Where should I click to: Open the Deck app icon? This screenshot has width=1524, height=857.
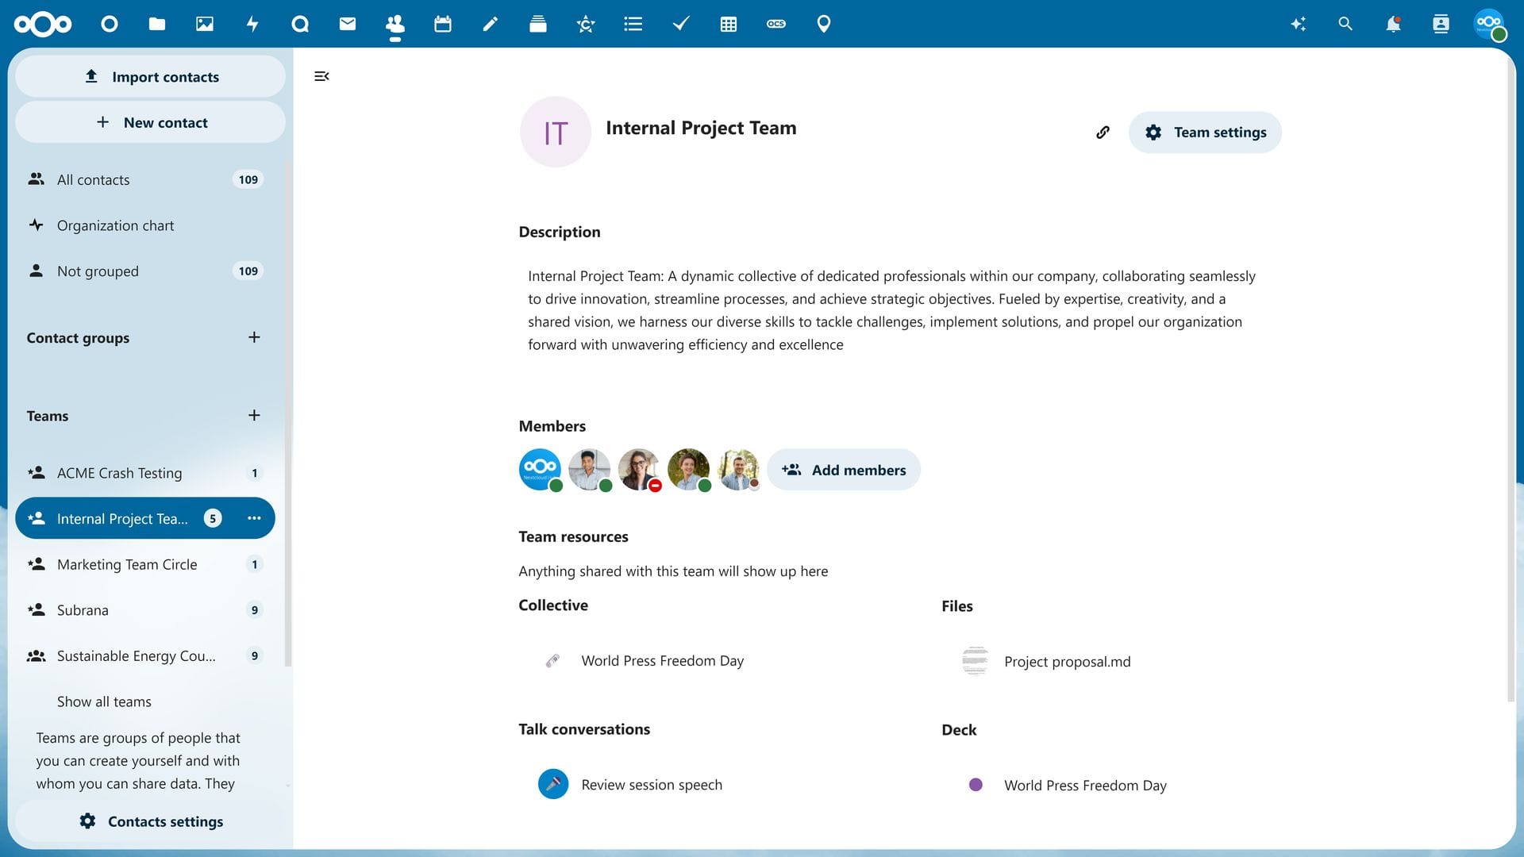pos(537,24)
